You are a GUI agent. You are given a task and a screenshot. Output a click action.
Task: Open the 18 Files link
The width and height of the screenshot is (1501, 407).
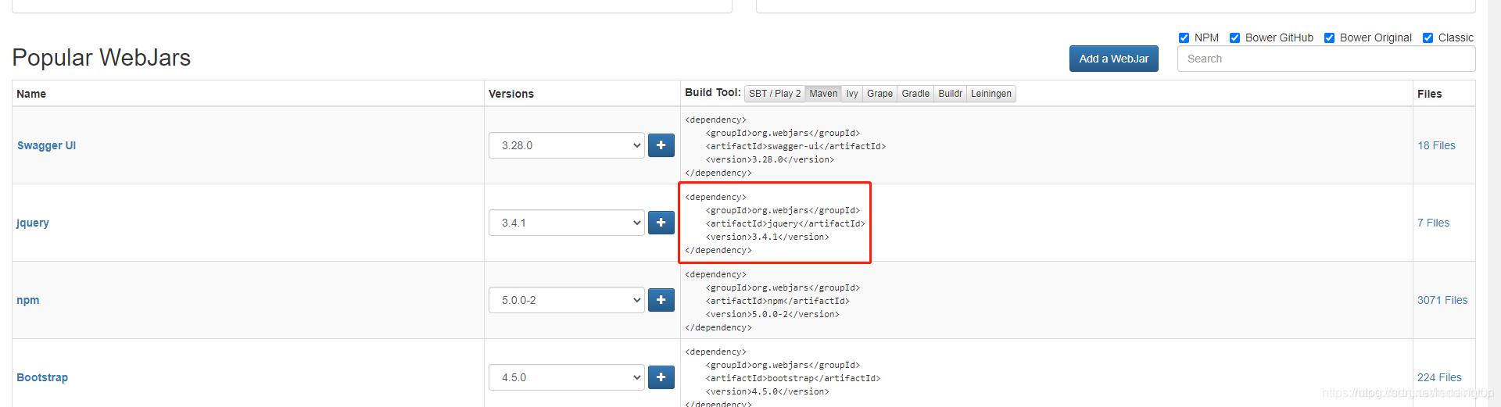(x=1436, y=145)
